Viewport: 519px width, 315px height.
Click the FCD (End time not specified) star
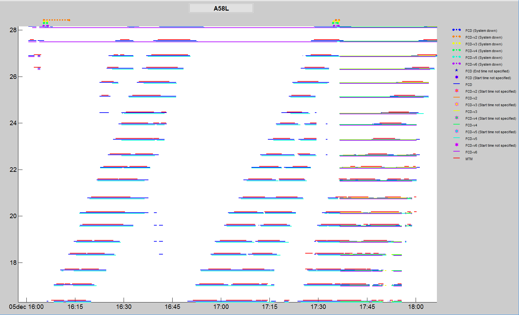point(457,70)
